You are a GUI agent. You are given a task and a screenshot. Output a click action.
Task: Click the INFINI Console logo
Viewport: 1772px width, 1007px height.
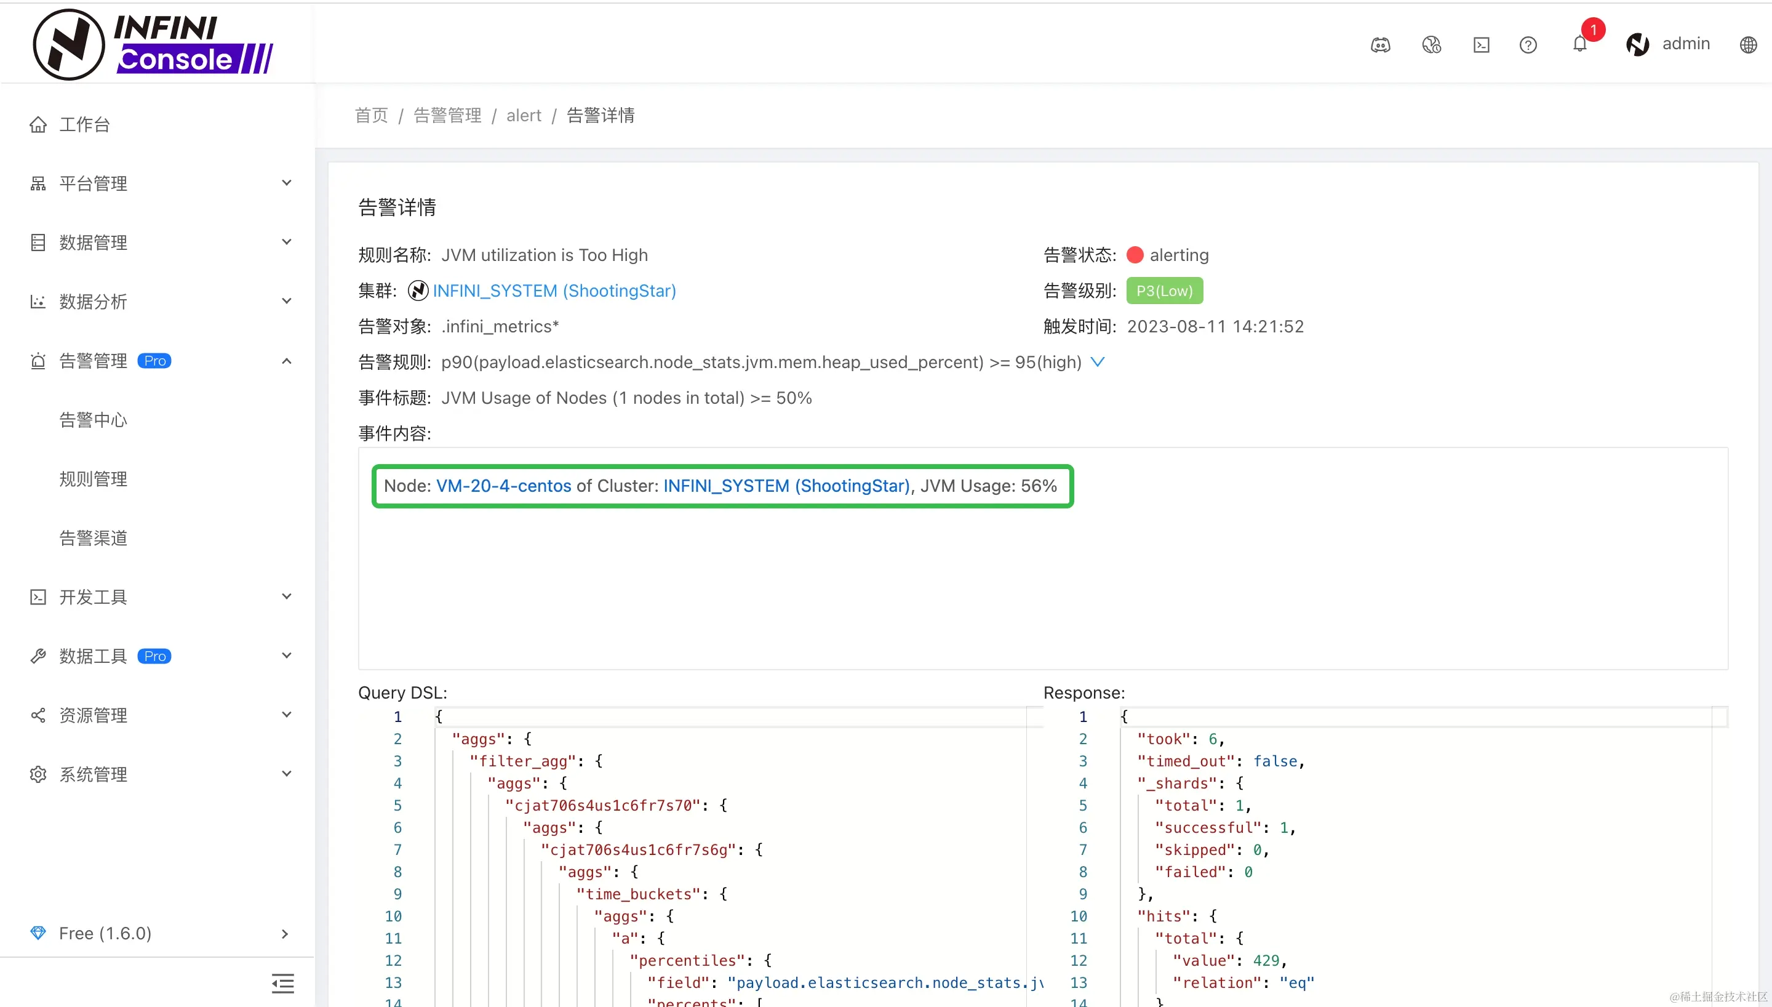pyautogui.click(x=153, y=45)
